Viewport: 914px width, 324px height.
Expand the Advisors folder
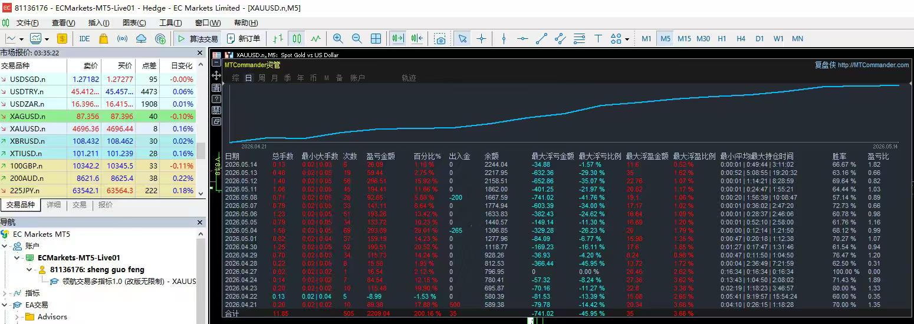pyautogui.click(x=17, y=317)
